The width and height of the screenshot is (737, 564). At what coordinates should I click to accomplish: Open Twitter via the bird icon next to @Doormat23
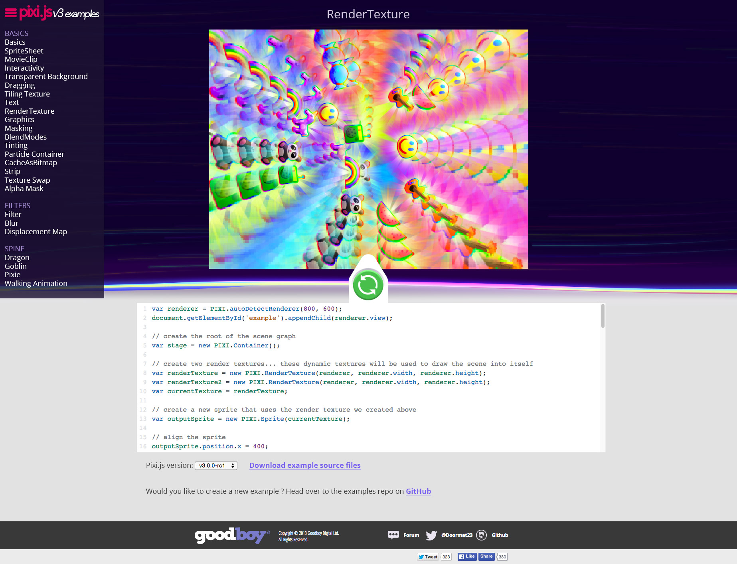tap(431, 535)
